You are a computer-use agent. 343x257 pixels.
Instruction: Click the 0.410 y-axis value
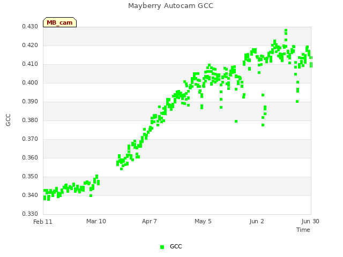pos(30,64)
